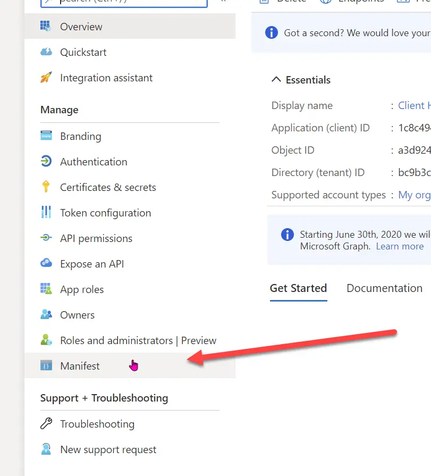The height and width of the screenshot is (476, 431).
Task: Collapse the Essentials section chevron
Action: click(x=276, y=80)
